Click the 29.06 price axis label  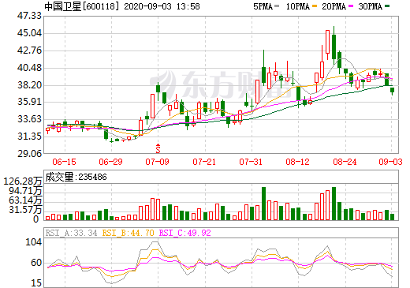click(x=29, y=154)
